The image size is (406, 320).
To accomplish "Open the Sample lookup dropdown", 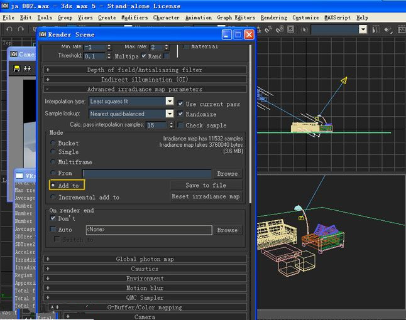I will [170, 114].
